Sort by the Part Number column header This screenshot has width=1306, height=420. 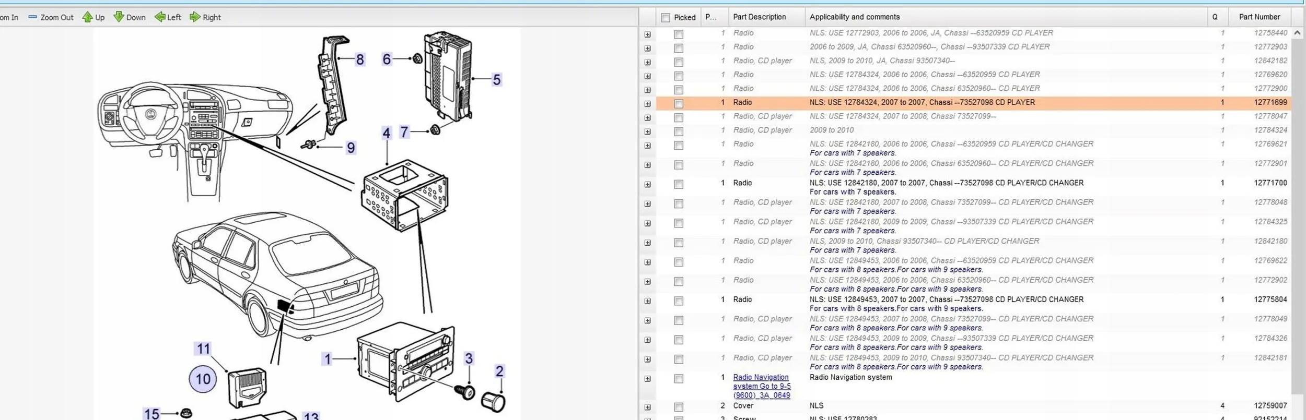tap(1260, 17)
